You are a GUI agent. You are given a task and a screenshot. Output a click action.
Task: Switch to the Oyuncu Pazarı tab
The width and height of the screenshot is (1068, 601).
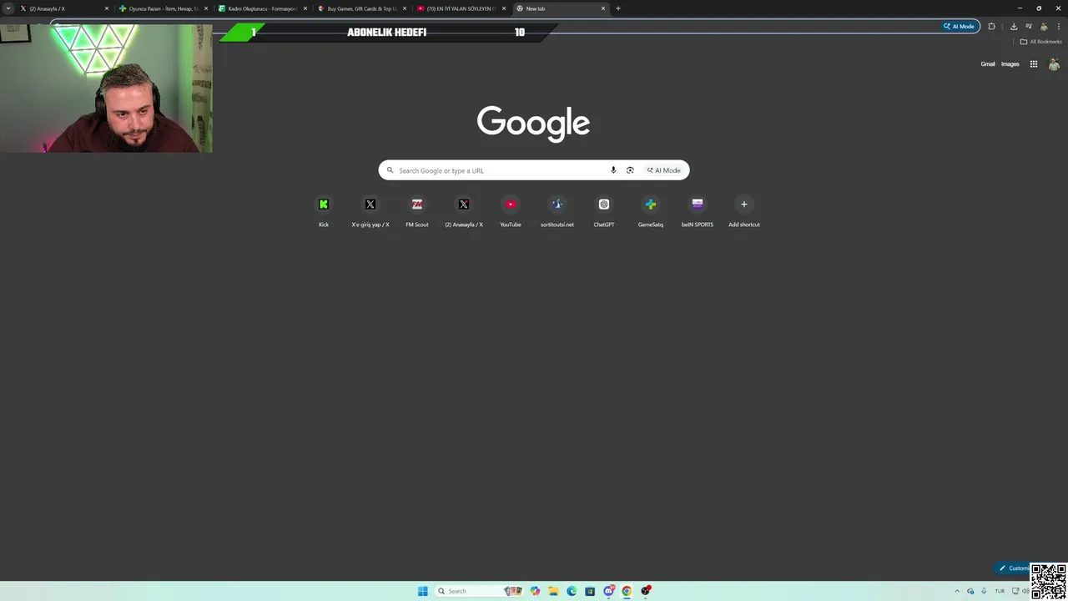point(164,8)
